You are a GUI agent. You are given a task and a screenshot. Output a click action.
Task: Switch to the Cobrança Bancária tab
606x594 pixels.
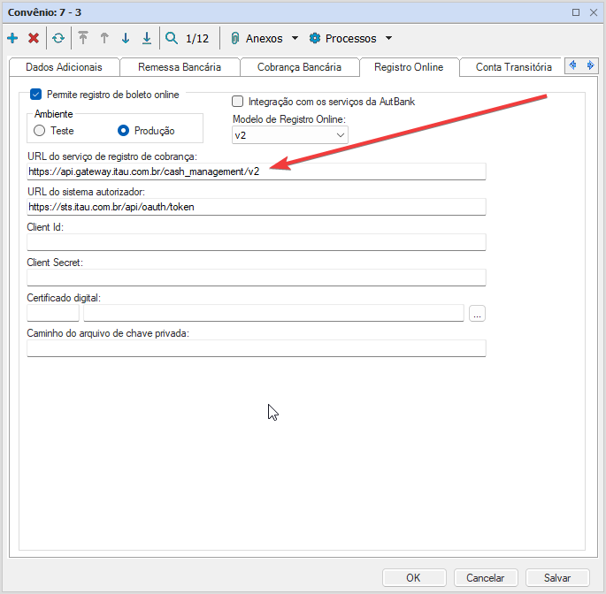(299, 67)
